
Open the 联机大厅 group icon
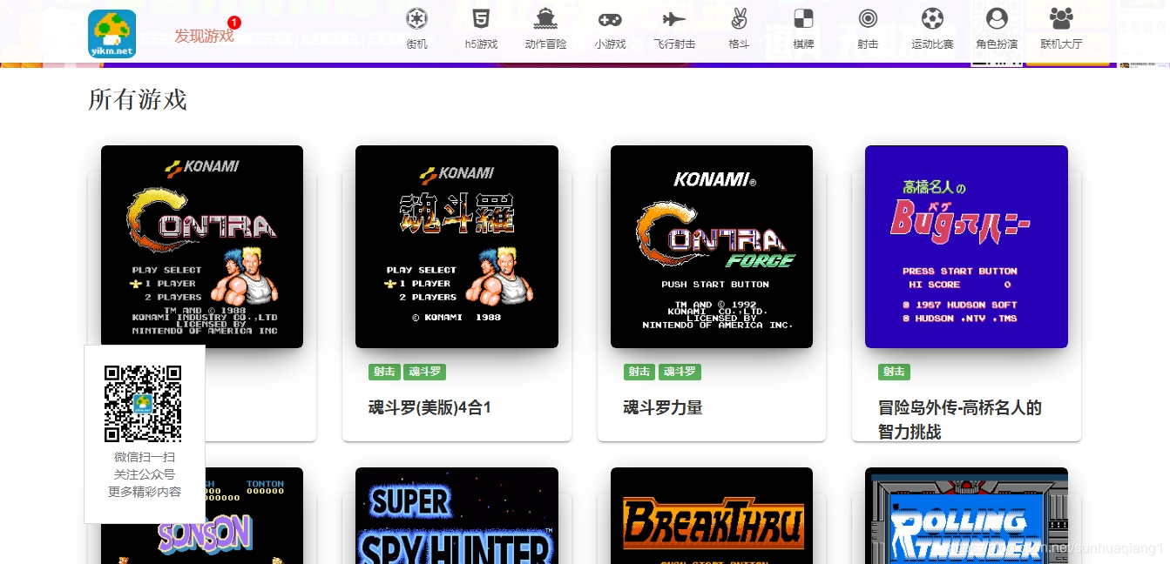[x=1061, y=18]
